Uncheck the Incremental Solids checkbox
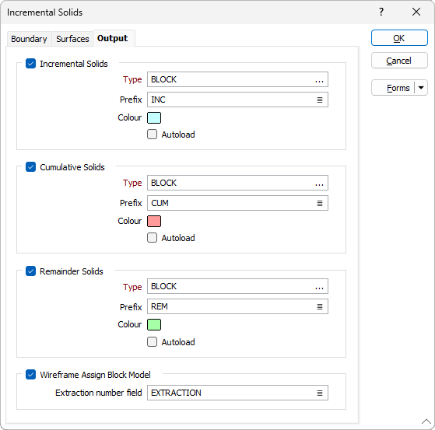Image resolution: width=435 pixels, height=430 pixels. click(31, 64)
